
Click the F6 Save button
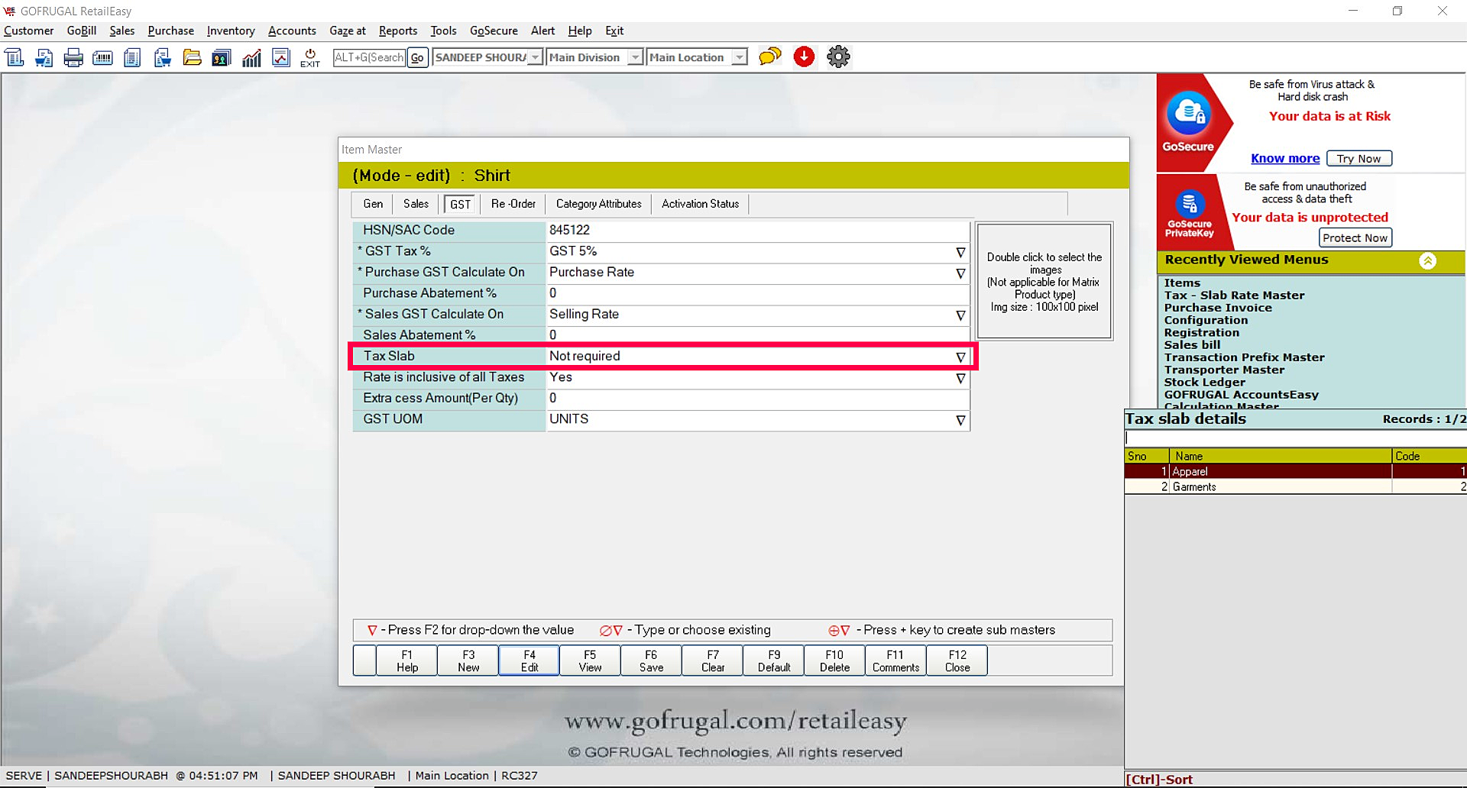(651, 660)
